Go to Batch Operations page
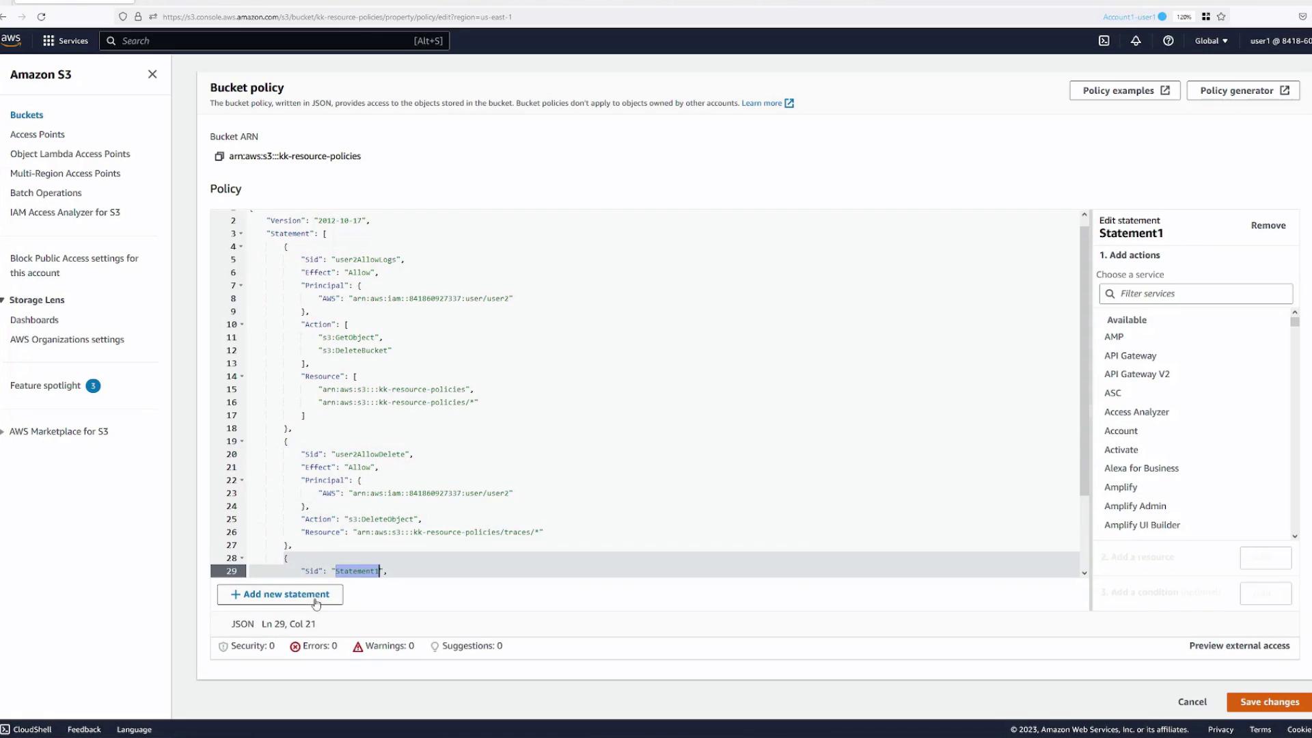Screen dimensions: 1312x738 (x=46, y=193)
